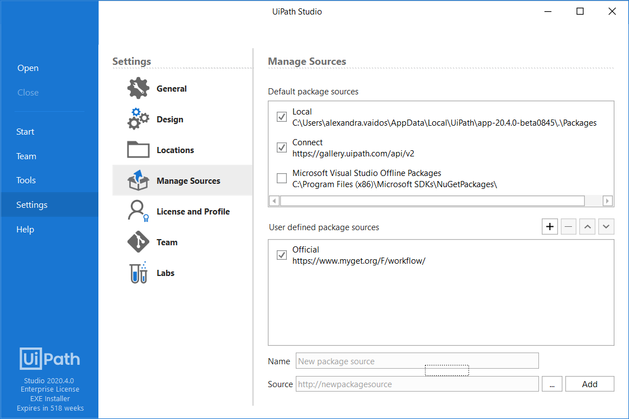This screenshot has width=629, height=419.
Task: Click the Add button
Action: 590,384
